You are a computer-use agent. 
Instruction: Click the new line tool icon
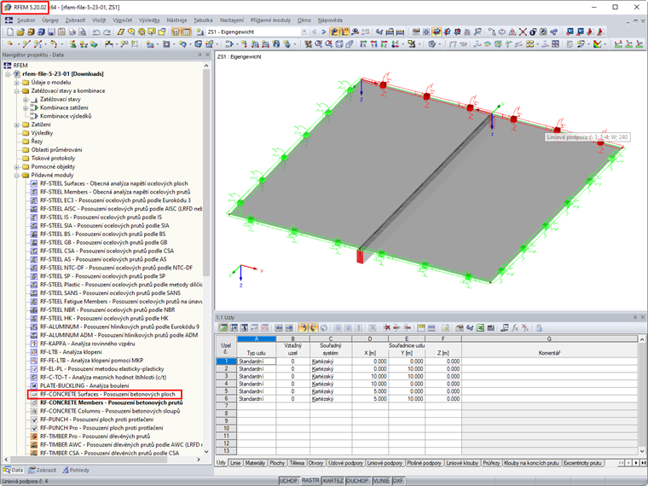coord(26,43)
